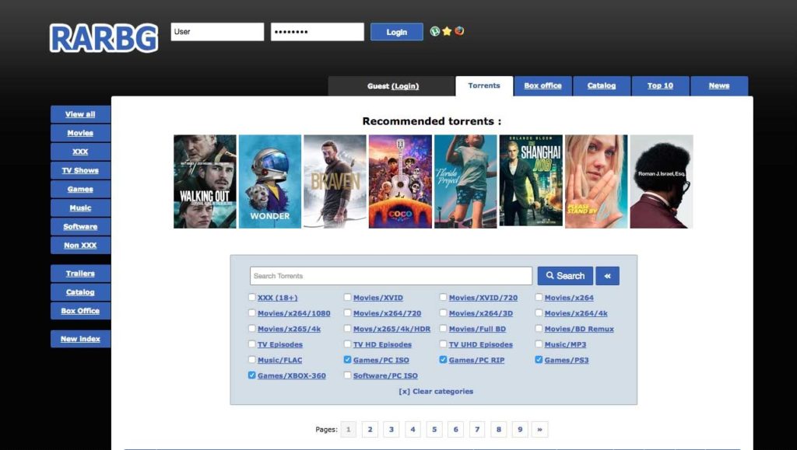Click the magnifier icon inside the Search button
The height and width of the screenshot is (450, 797).
[552, 275]
